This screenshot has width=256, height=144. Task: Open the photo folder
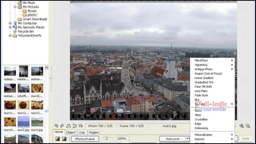coord(32,15)
